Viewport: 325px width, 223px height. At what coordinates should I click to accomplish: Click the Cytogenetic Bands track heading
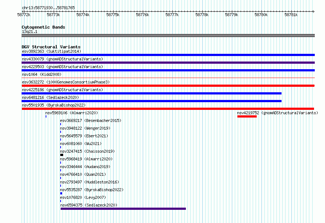(x=43, y=27)
